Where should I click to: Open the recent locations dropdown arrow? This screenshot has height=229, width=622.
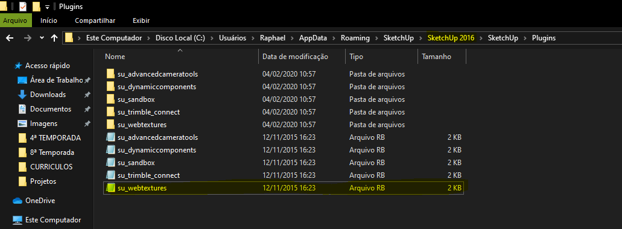[x=42, y=38]
